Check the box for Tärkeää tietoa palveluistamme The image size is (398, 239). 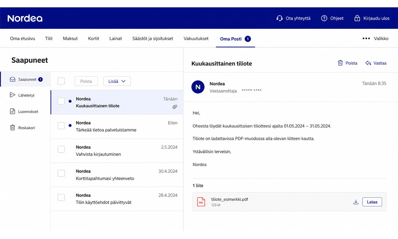(61, 125)
